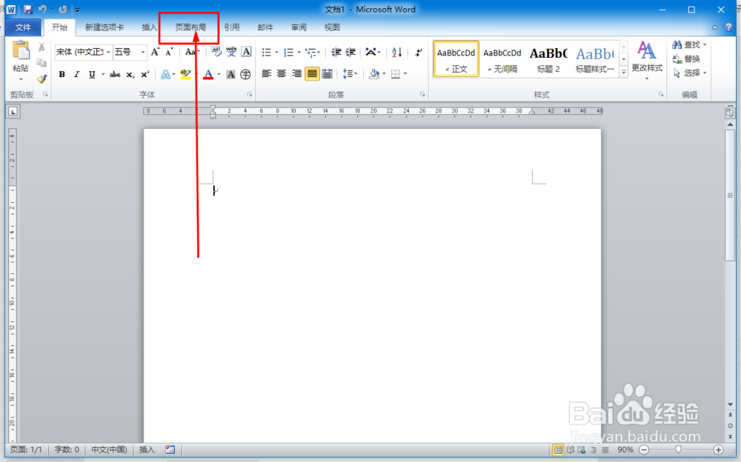741x462 pixels.
Task: Click the vertical scrollbar thumb
Action: [730, 195]
